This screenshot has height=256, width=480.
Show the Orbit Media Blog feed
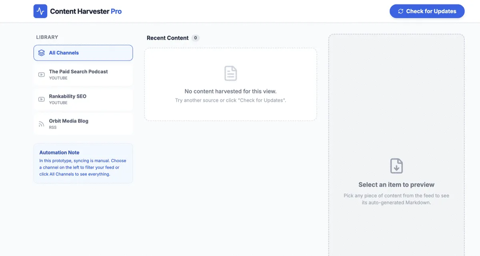(68, 121)
